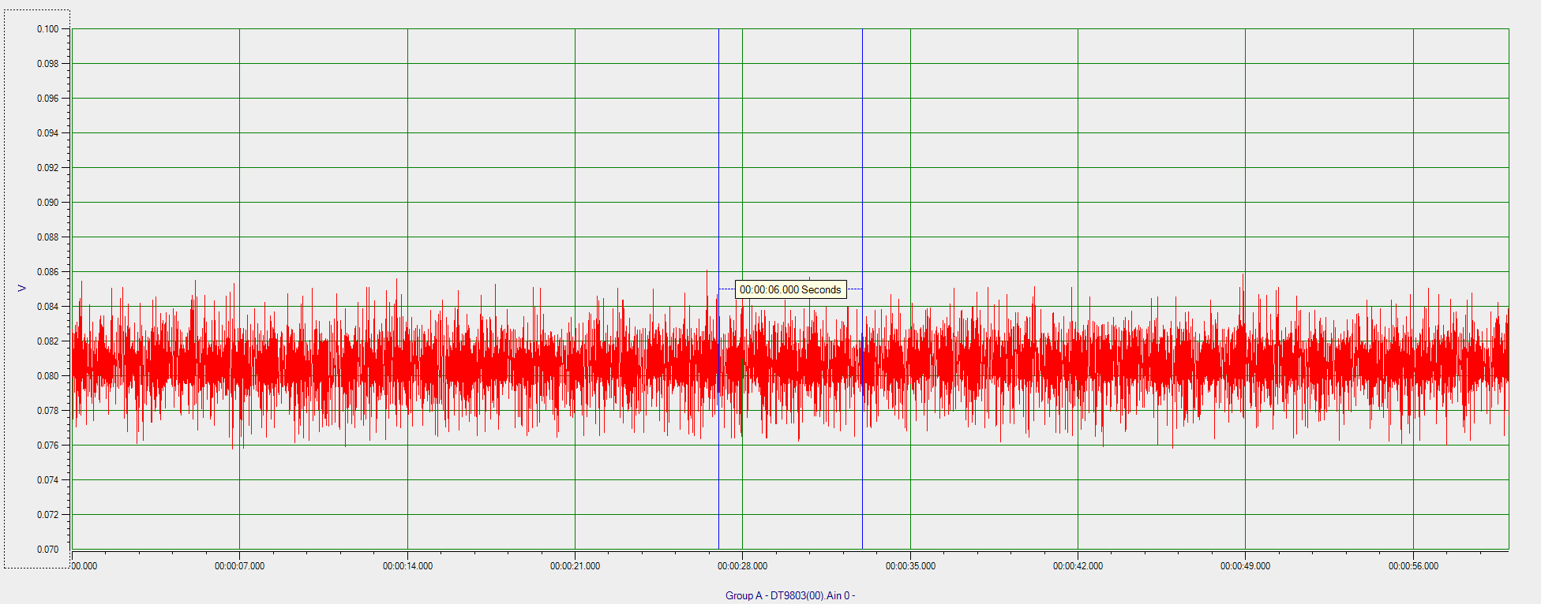Click the 0.100 voltage axis label
This screenshot has height=604, width=1541.
point(47,29)
